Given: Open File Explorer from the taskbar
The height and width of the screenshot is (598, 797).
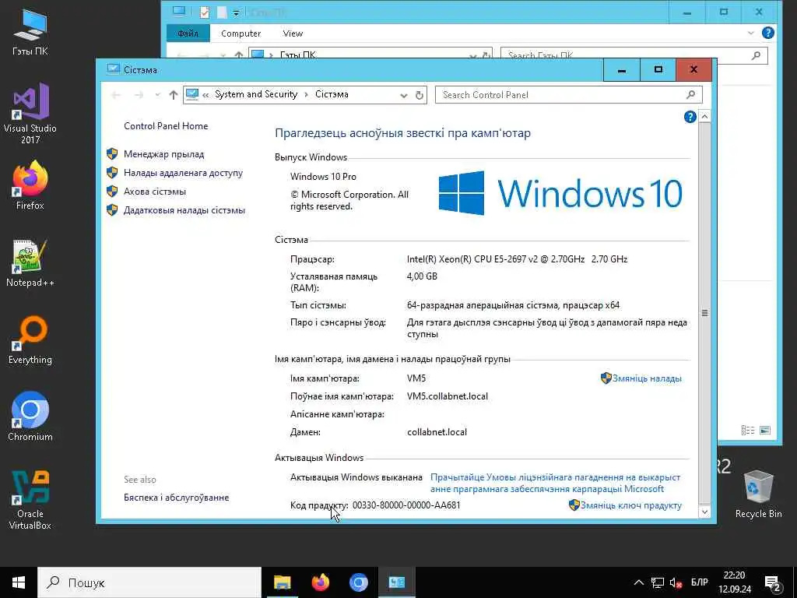Looking at the screenshot, I should pos(282,582).
